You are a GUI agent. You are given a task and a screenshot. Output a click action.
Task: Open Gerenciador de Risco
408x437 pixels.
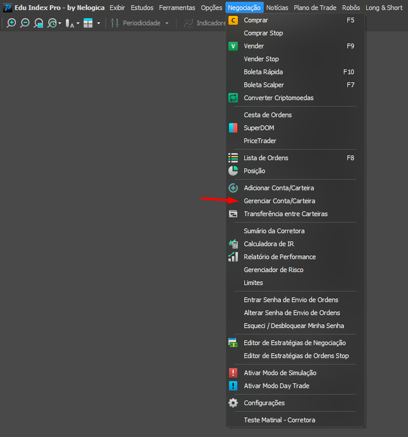pos(296,270)
